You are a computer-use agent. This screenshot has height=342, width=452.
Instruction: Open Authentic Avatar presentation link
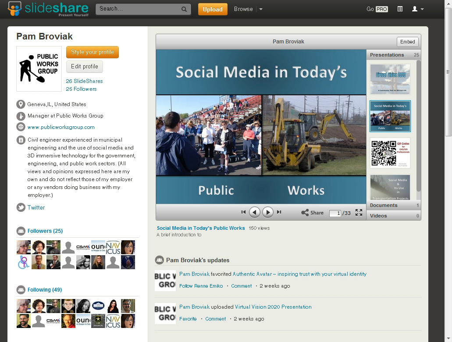[299, 274]
